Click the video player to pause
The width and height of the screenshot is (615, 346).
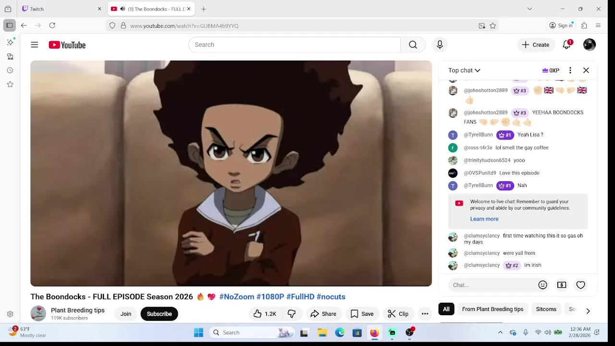click(231, 173)
